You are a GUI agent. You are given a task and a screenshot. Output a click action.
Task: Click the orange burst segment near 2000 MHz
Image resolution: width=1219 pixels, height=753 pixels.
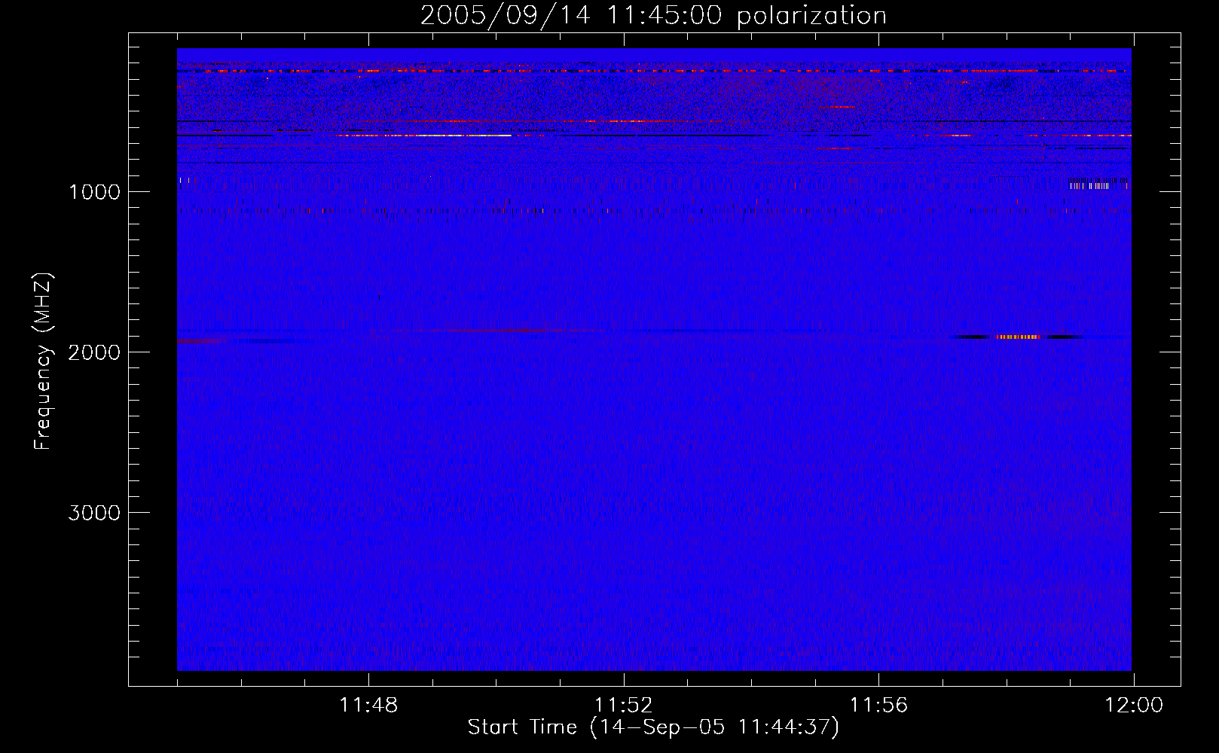1018,337
